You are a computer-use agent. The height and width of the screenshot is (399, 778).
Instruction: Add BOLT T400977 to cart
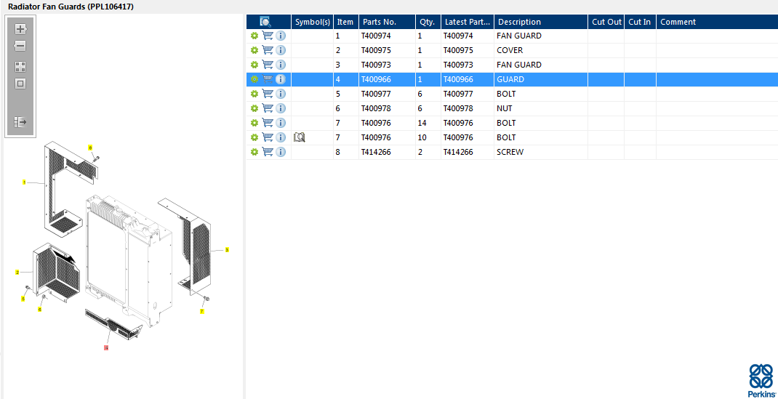point(268,94)
